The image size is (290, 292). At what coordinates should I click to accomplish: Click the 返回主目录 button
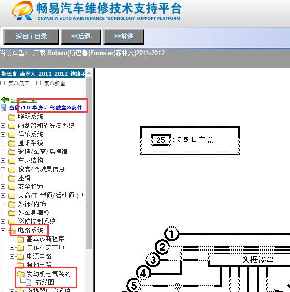pos(31,36)
